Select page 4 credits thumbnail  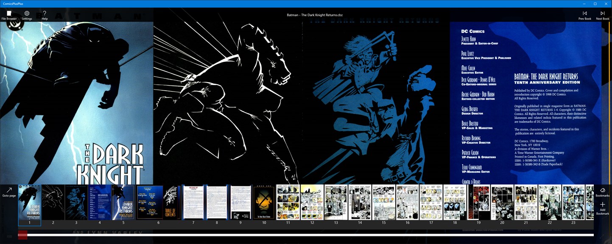[x=100, y=202]
